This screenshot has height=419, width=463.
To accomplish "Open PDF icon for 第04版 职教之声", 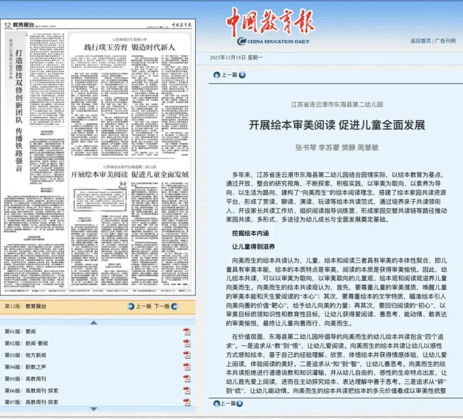I will [x=187, y=367].
